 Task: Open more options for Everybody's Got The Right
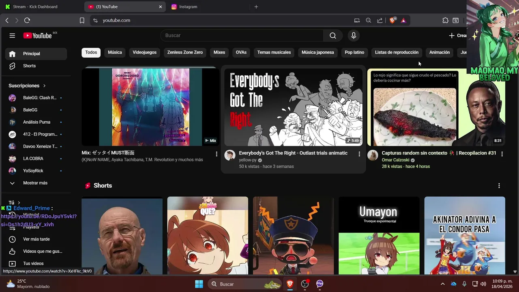pos(359,154)
